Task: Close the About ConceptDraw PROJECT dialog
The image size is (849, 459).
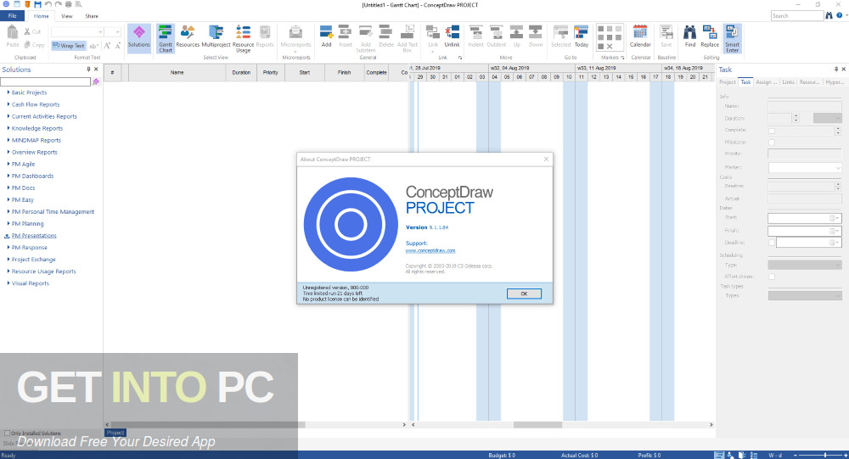Action: pyautogui.click(x=546, y=160)
